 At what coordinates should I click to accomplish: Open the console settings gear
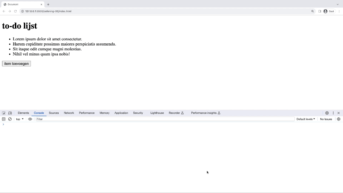(x=338, y=119)
